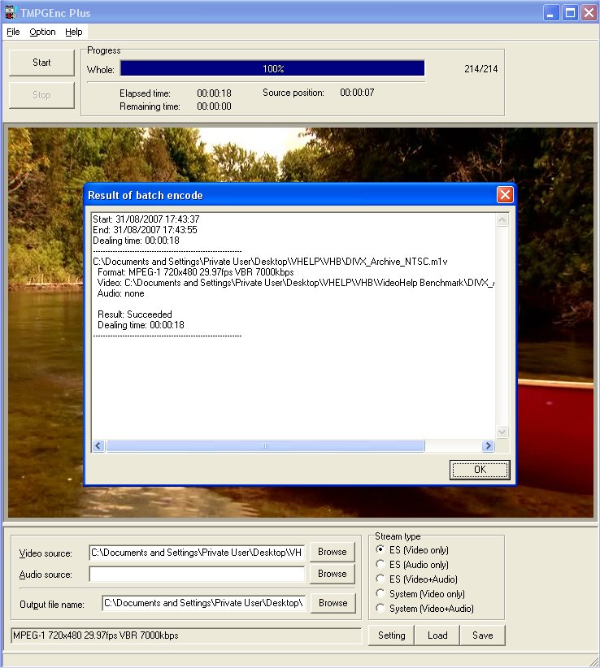Viewport: 600px width, 668px height.
Task: Minimize the TMPGEnc Plus window
Action: pyautogui.click(x=551, y=13)
